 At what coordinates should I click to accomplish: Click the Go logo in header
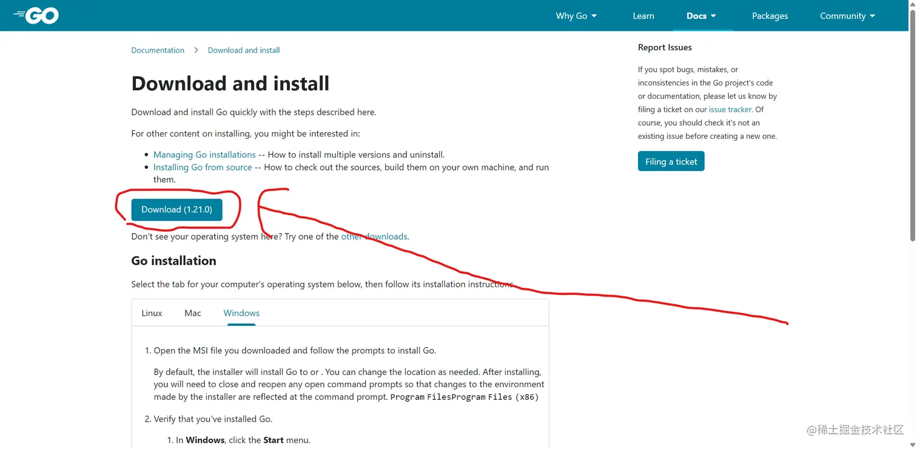pyautogui.click(x=36, y=16)
